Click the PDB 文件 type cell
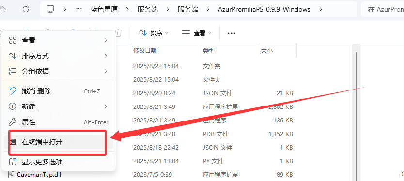The height and width of the screenshot is (181, 404). pos(215,134)
